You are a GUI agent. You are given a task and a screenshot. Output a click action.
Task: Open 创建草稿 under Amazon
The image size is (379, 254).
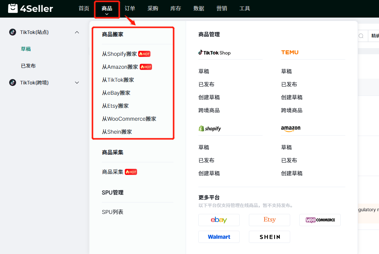click(x=292, y=173)
